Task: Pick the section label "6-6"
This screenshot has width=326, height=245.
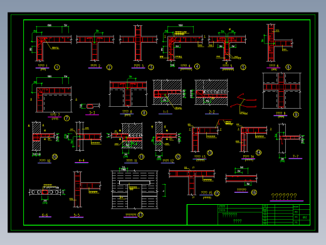Action: pyautogui.click(x=45, y=215)
